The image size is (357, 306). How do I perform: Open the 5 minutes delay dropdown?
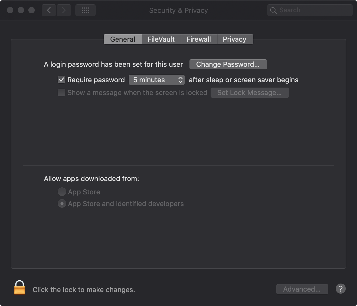pos(157,80)
